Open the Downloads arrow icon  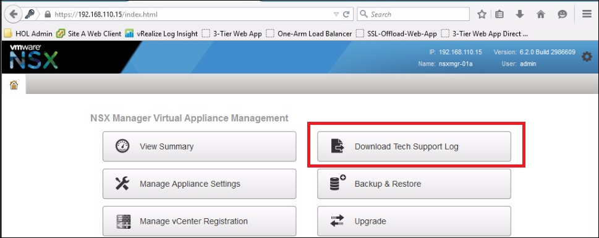(519, 14)
